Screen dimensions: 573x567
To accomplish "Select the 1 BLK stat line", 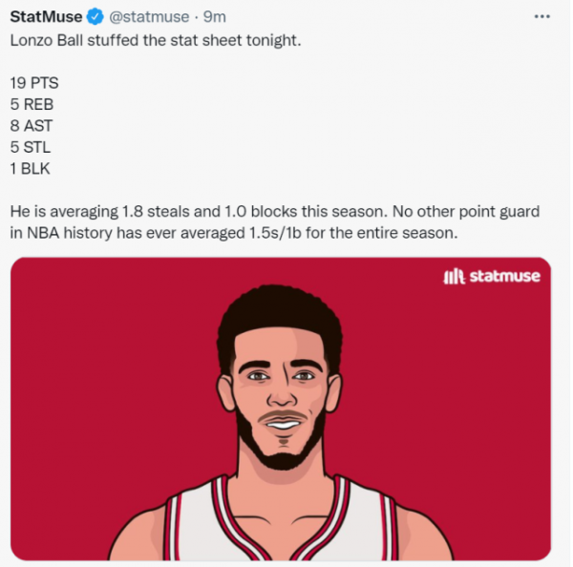I will coord(30,169).
